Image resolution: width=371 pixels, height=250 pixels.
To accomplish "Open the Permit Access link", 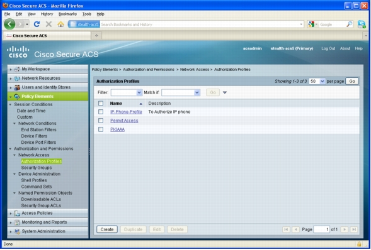I will (x=124, y=121).
